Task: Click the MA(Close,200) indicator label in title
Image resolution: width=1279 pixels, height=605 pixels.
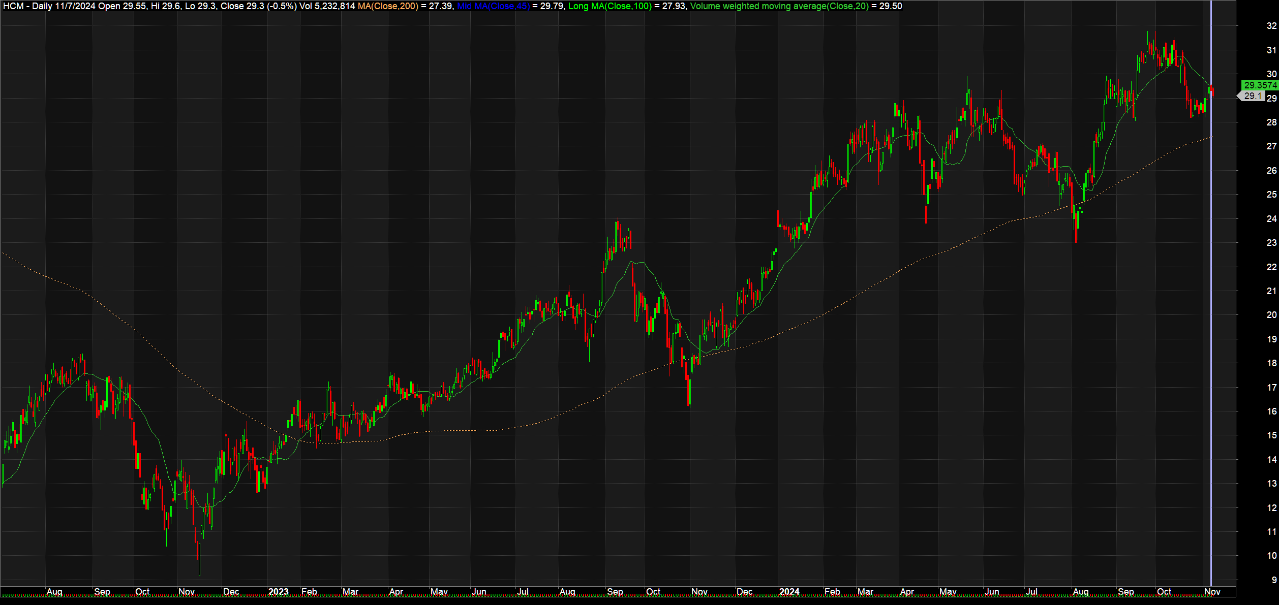Action: point(388,6)
